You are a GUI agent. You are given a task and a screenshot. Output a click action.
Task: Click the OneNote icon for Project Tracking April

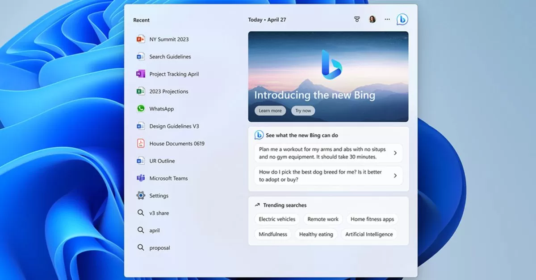(x=141, y=74)
